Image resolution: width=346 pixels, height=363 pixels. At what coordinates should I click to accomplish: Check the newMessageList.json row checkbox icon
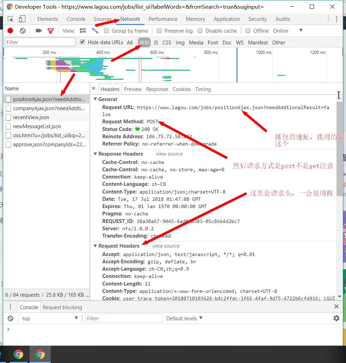click(x=8, y=126)
